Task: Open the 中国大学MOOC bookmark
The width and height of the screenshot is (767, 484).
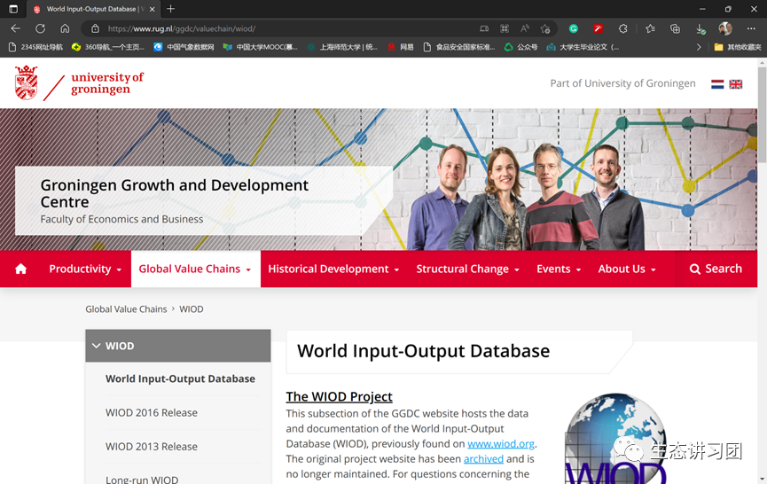Action: [260, 47]
